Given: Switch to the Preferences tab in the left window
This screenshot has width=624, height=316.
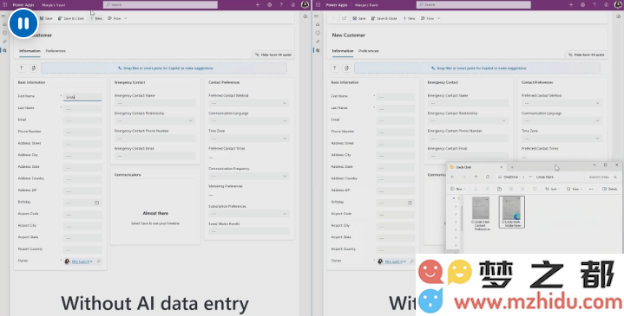Looking at the screenshot, I should pos(56,51).
